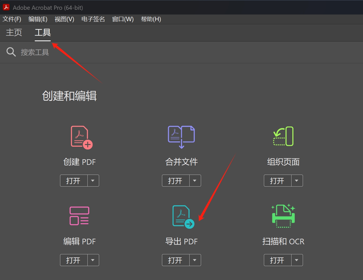Screen dimensions: 363x280
Task: Click the Adobe Acrobat logo in title bar
Action: (x=6, y=8)
